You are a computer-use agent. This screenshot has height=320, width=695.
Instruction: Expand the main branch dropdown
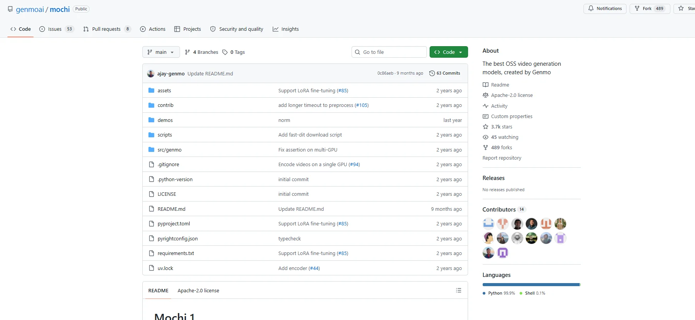tap(161, 52)
